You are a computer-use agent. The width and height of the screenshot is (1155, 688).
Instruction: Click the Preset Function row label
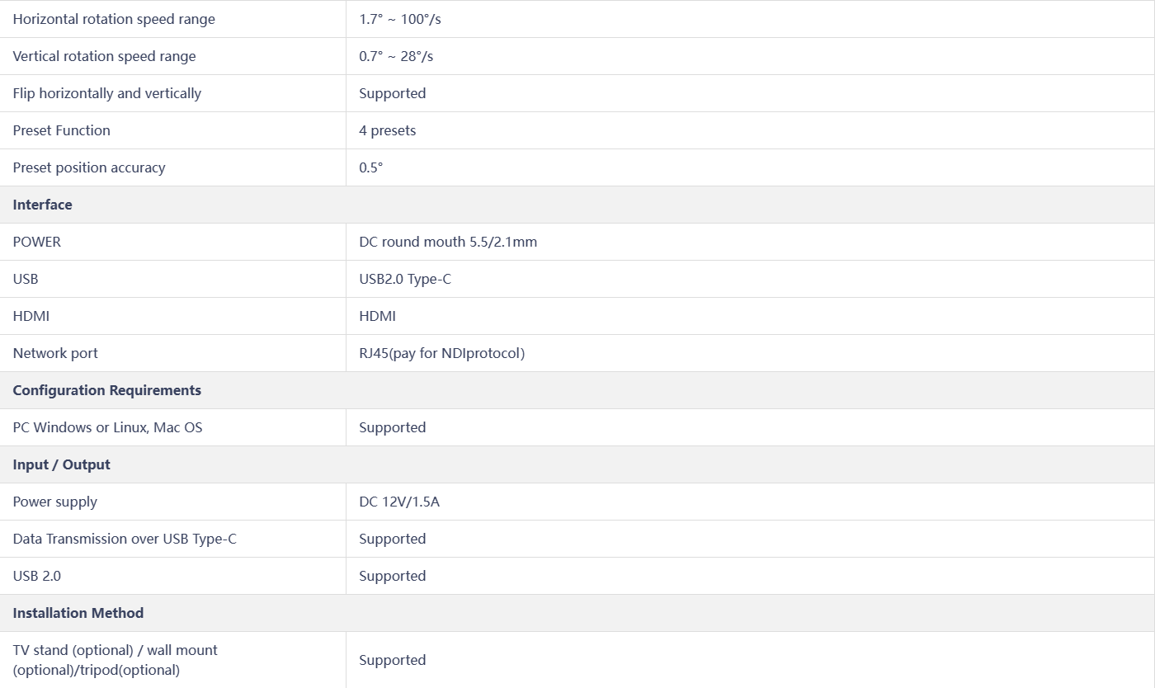[62, 130]
